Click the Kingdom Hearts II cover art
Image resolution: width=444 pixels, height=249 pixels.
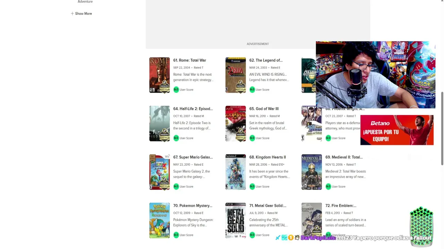tap(236, 172)
